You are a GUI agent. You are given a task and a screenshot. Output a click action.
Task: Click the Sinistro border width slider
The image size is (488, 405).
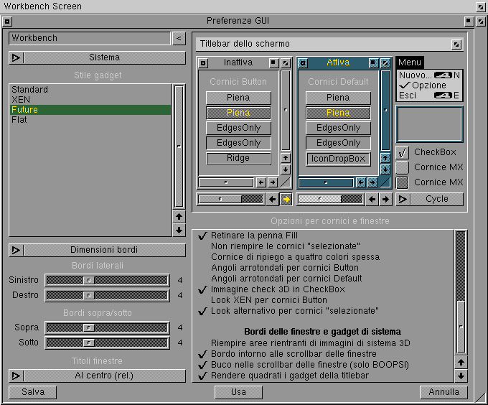pyautogui.click(x=107, y=280)
